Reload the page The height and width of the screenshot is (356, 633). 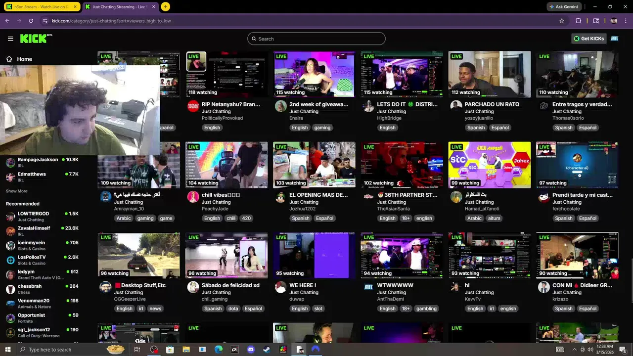pyautogui.click(x=31, y=21)
